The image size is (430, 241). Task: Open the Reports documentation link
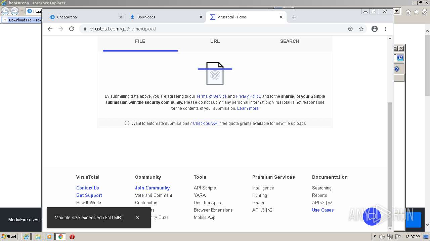point(319,195)
